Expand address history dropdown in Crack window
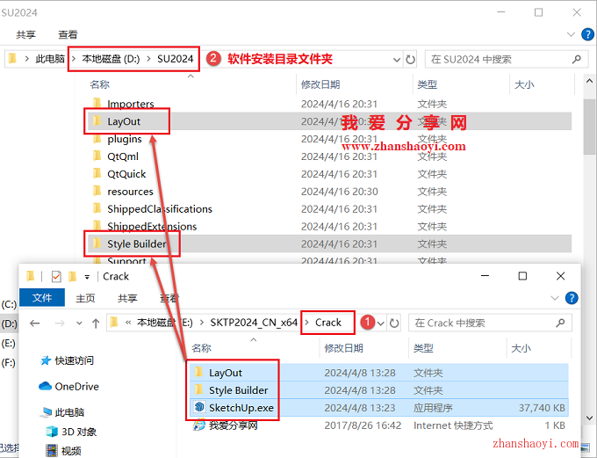Viewport: 597px width, 458px height. point(380,324)
